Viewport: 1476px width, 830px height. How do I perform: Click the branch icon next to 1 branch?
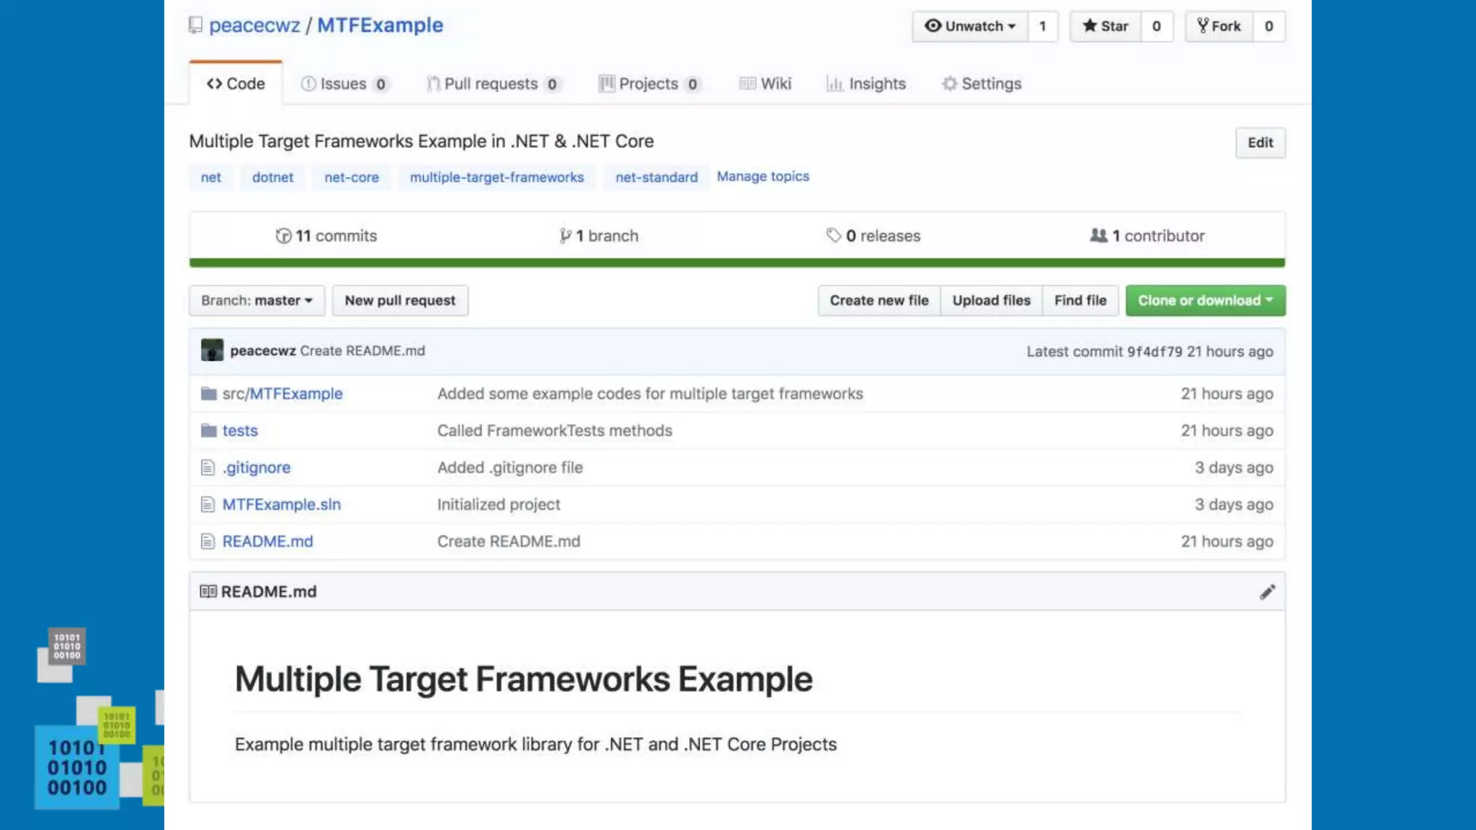(566, 236)
